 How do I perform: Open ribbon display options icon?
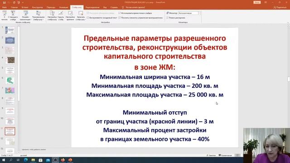(x=266, y=2)
